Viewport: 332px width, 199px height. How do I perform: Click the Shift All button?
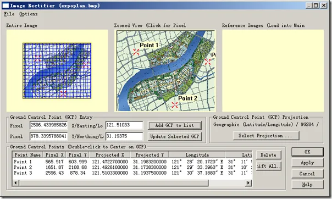(268, 166)
